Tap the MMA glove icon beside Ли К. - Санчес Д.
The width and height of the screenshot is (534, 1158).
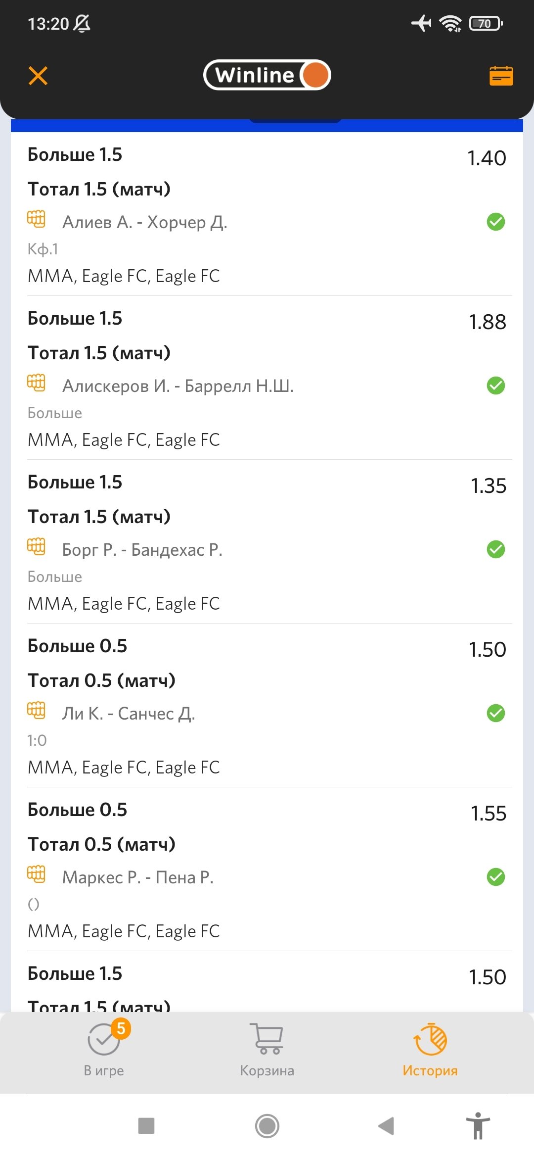[36, 710]
